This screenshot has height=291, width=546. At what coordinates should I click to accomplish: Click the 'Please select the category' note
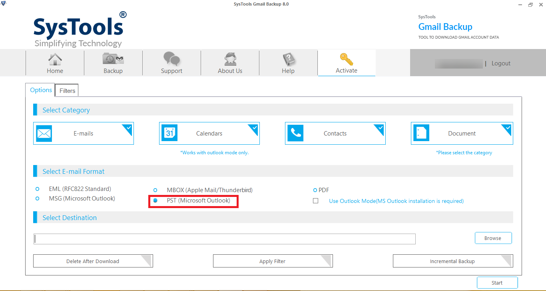(464, 153)
